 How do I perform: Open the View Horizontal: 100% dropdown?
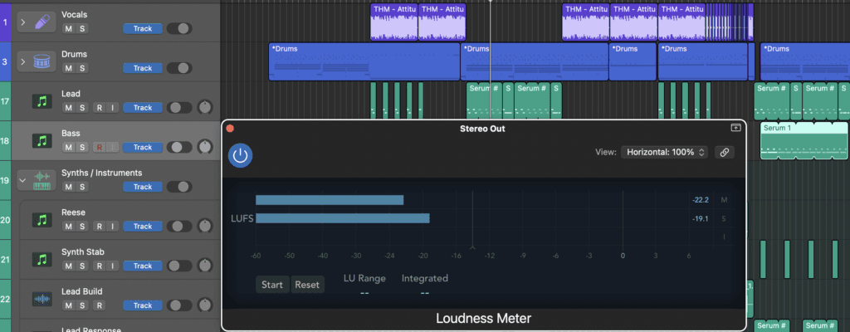pos(666,152)
